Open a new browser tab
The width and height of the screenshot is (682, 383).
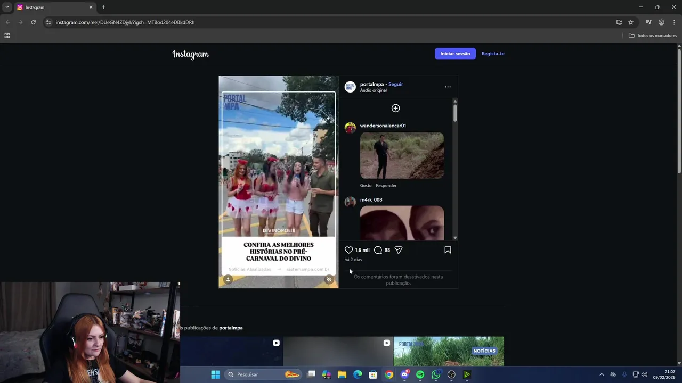(103, 7)
